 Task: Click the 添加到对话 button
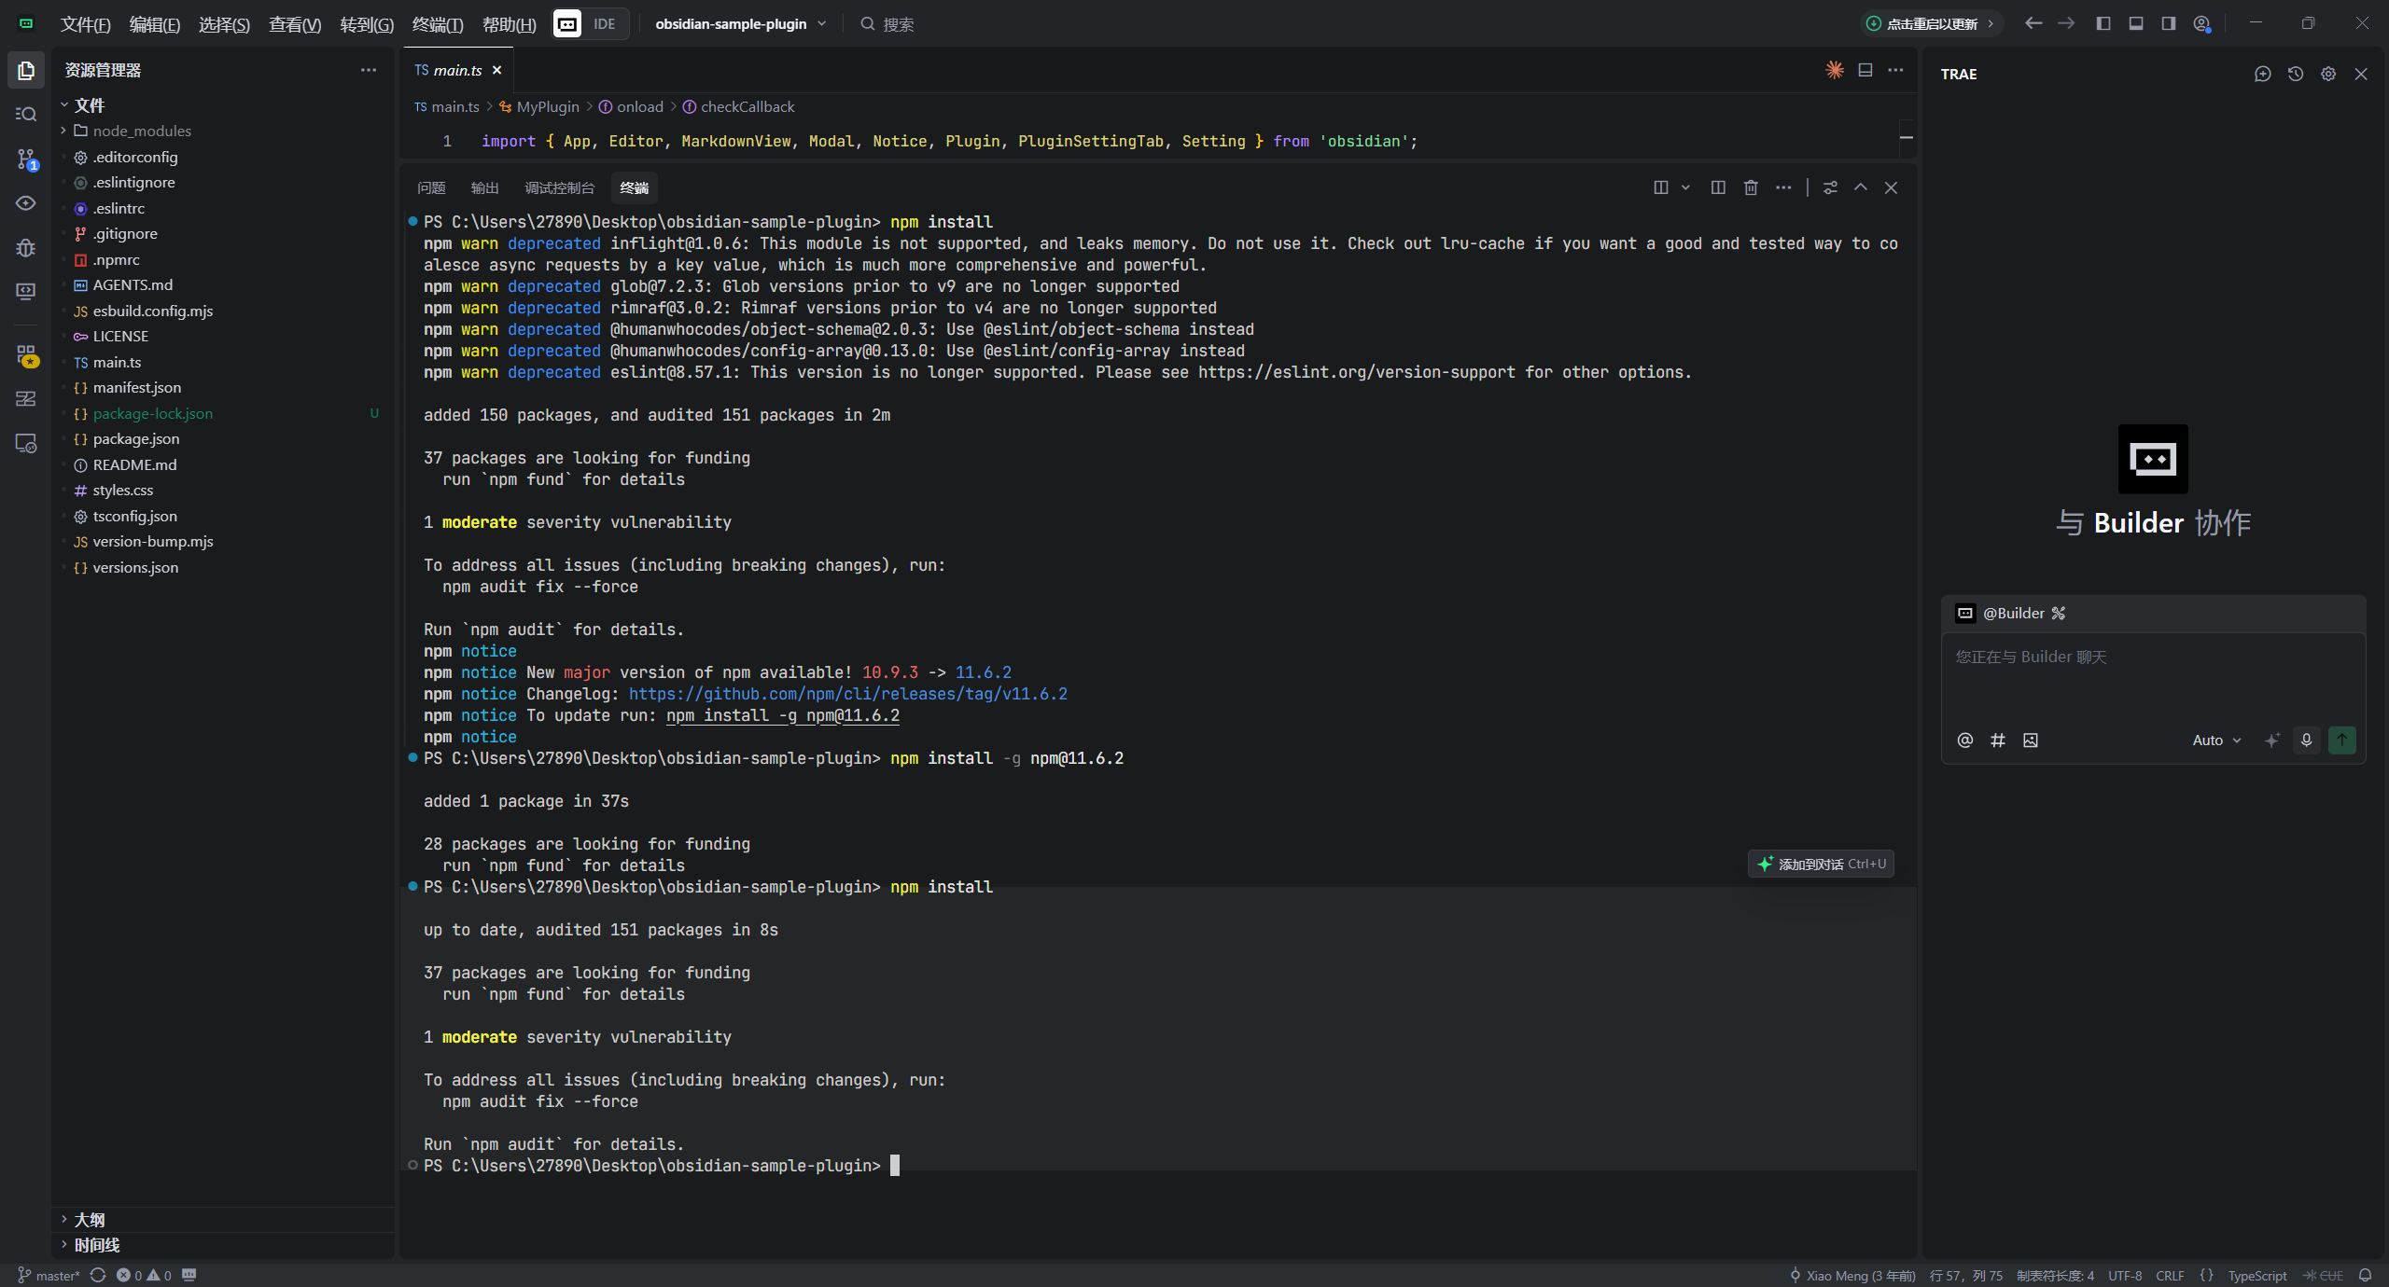pyautogui.click(x=1821, y=864)
